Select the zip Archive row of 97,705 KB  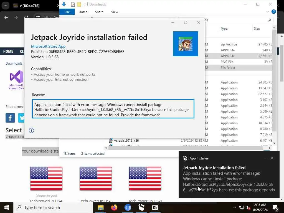pos(238,44)
